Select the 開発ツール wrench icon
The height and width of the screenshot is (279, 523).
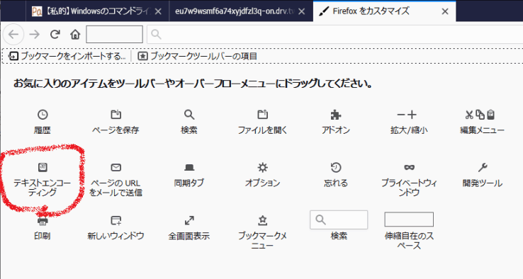tap(483, 167)
